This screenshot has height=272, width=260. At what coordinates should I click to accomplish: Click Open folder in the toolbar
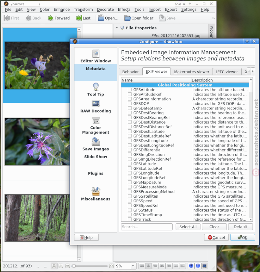click(139, 18)
